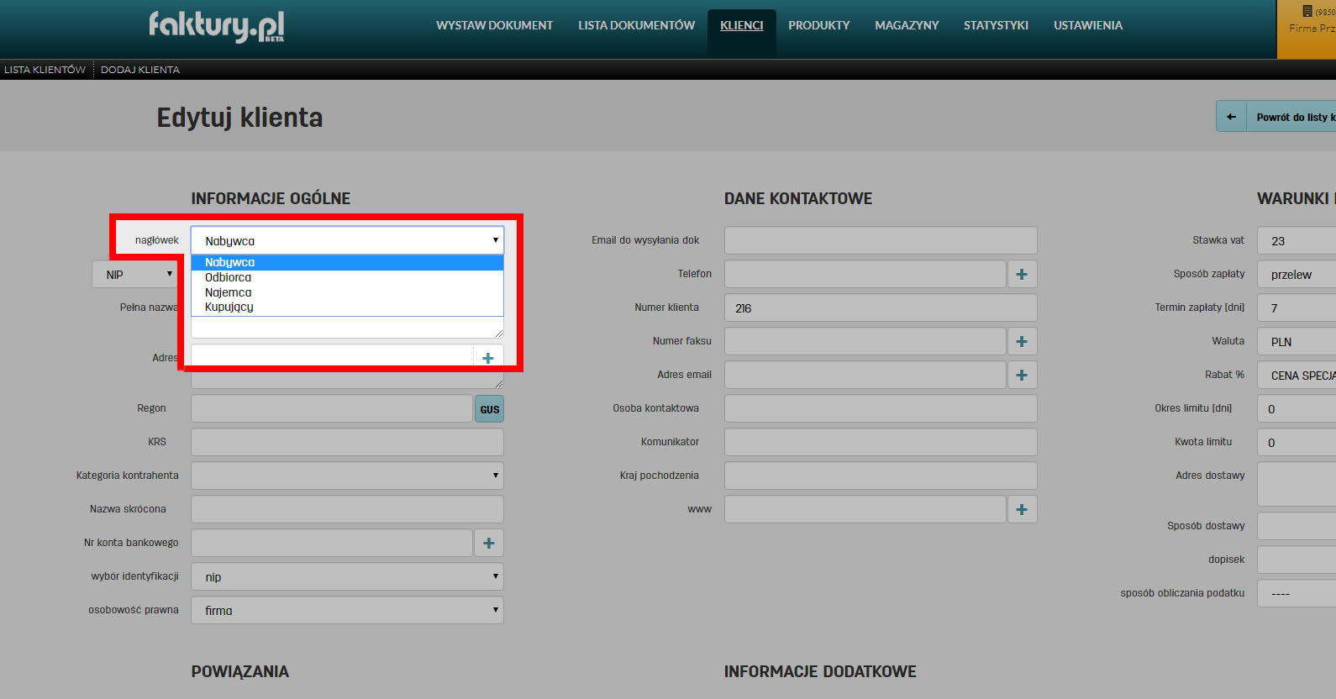
Task: Open the Kategoria kontrahenta dropdown
Action: click(347, 476)
